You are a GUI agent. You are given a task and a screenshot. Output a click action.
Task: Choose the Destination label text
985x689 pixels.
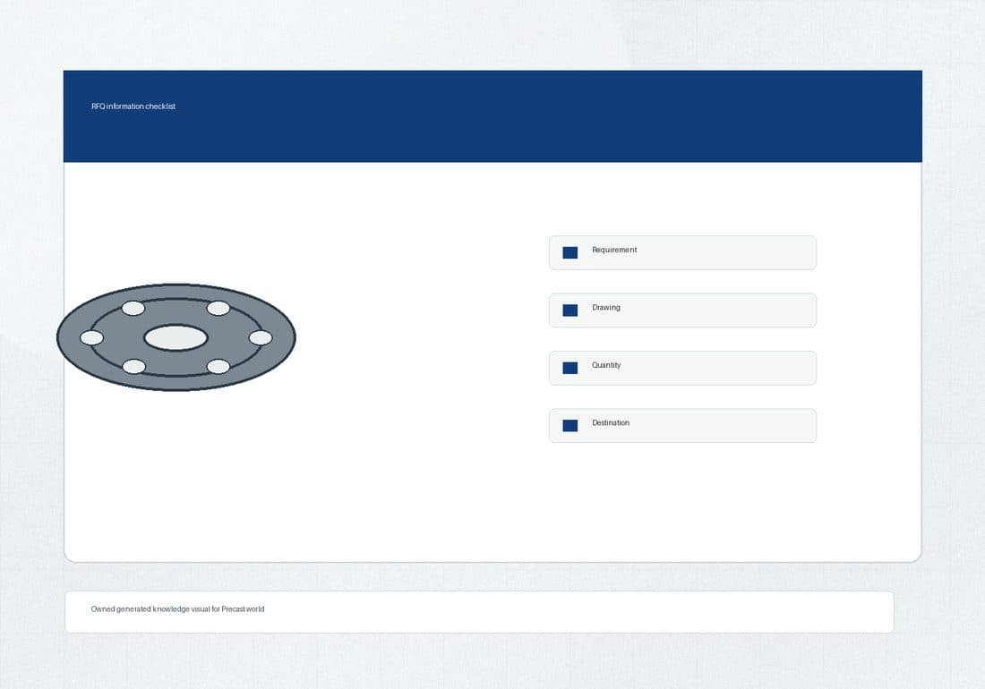pyautogui.click(x=610, y=423)
